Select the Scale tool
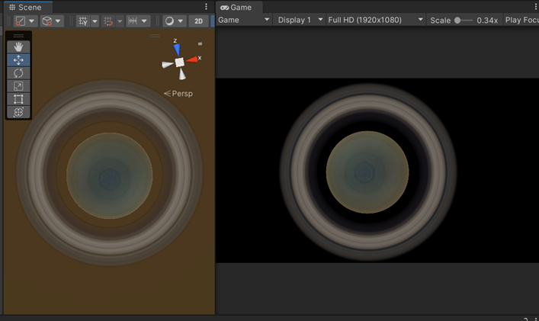The width and height of the screenshot is (539, 321). pos(19,86)
